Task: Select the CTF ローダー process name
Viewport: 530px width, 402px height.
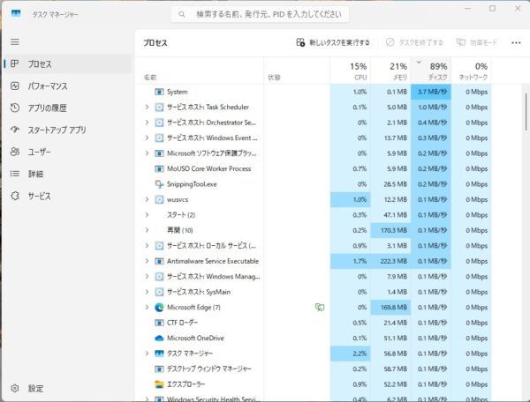Action: click(x=183, y=323)
